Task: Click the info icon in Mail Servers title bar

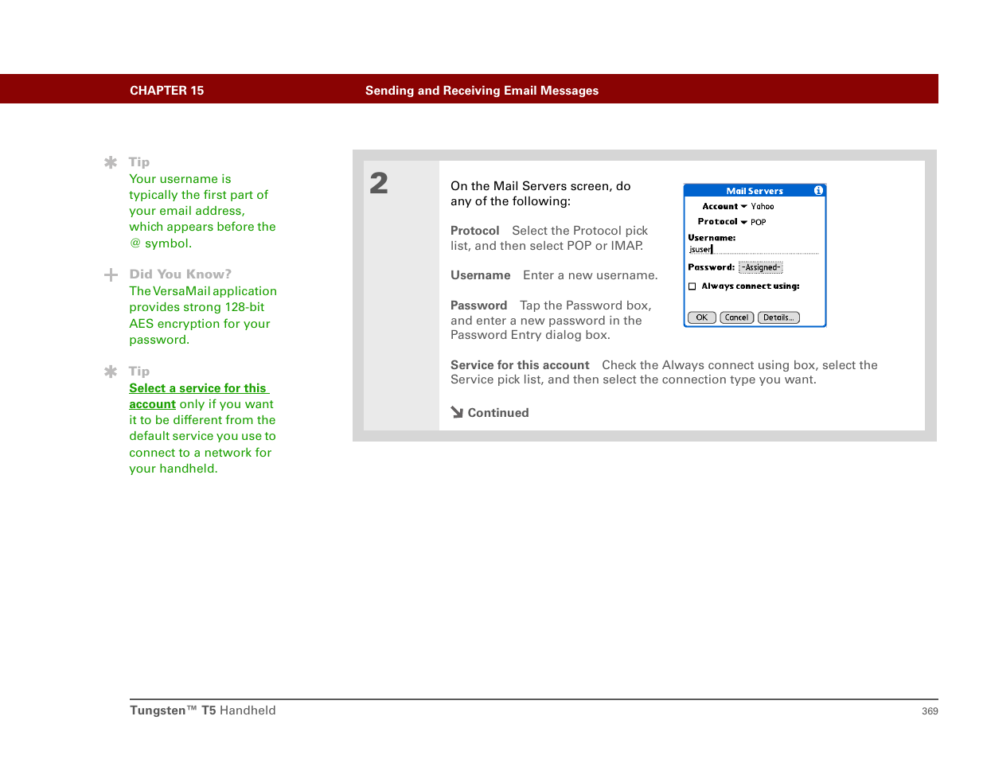Action: coord(818,191)
